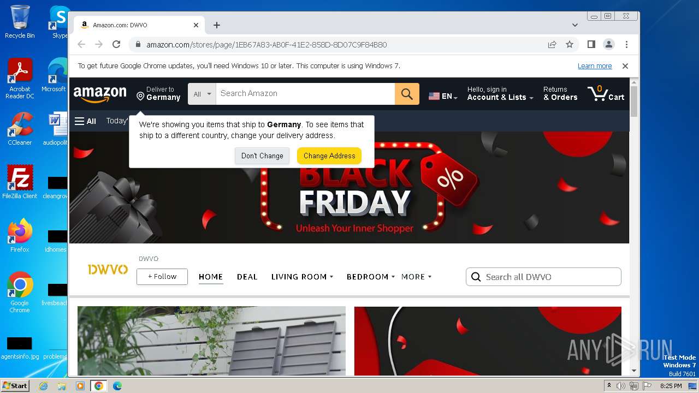Open the tab search chevron
Screen dimensions: 699x393
tap(575, 25)
